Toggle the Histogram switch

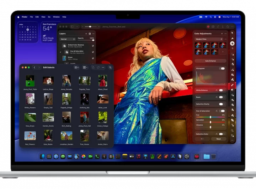coord(222,68)
